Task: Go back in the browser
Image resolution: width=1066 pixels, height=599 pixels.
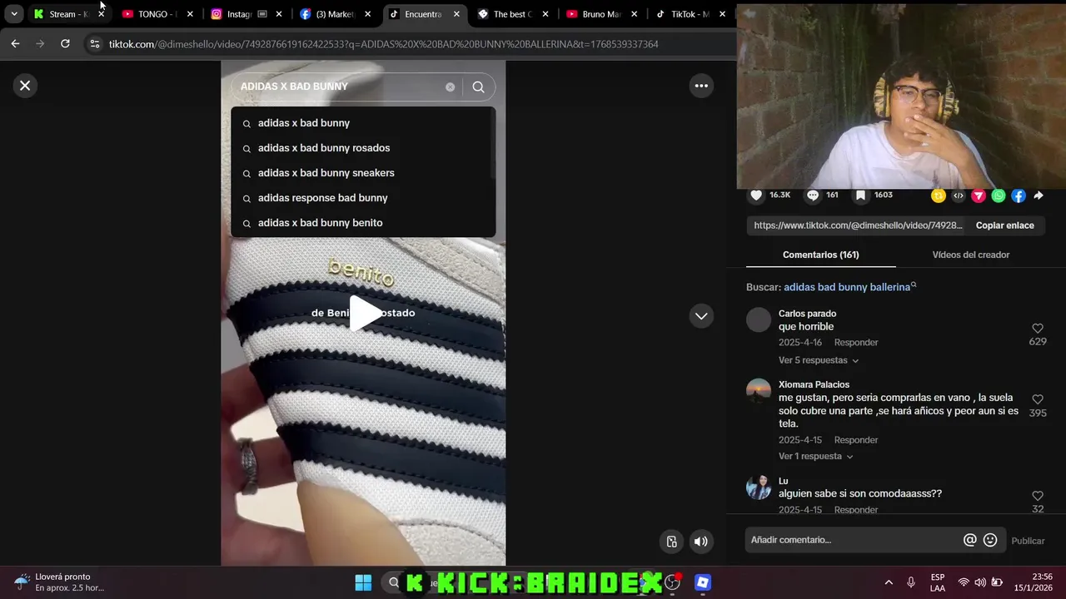Action: (15, 44)
